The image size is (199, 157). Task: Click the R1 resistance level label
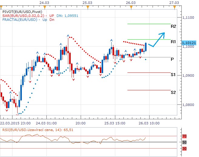click(174, 42)
